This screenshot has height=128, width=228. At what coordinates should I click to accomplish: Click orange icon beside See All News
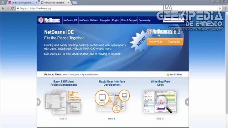click(x=168, y=75)
